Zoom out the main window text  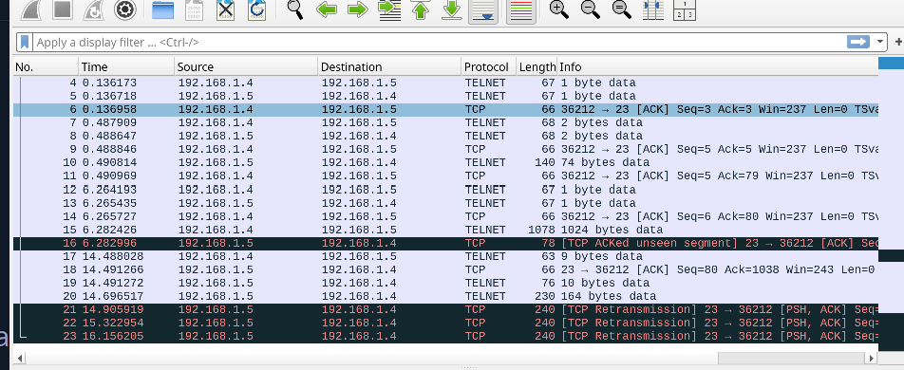pos(591,9)
